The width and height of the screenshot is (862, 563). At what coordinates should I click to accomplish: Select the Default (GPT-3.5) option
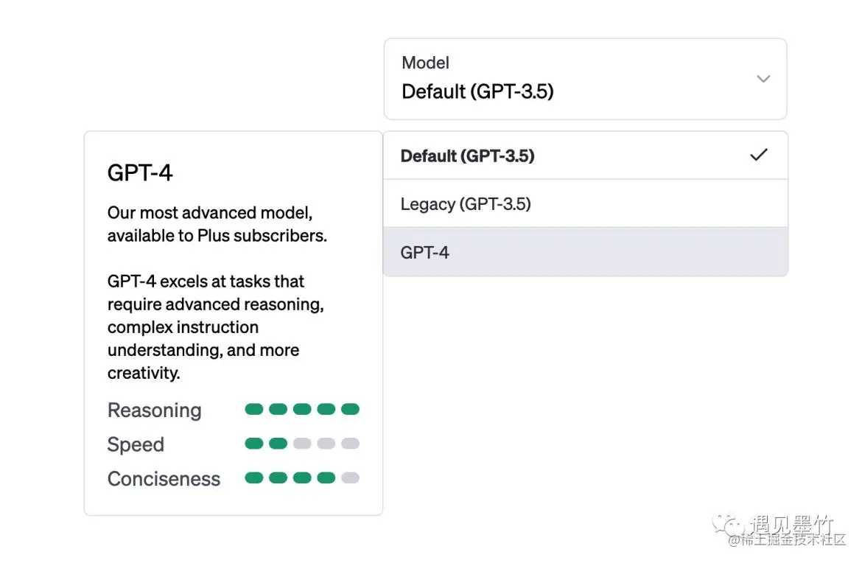click(586, 155)
